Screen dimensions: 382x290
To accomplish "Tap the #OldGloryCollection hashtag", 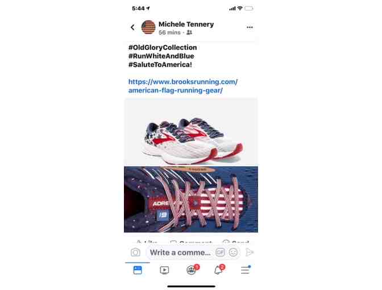I will (x=163, y=48).
